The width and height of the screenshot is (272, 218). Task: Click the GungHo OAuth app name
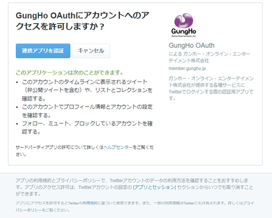tap(191, 46)
